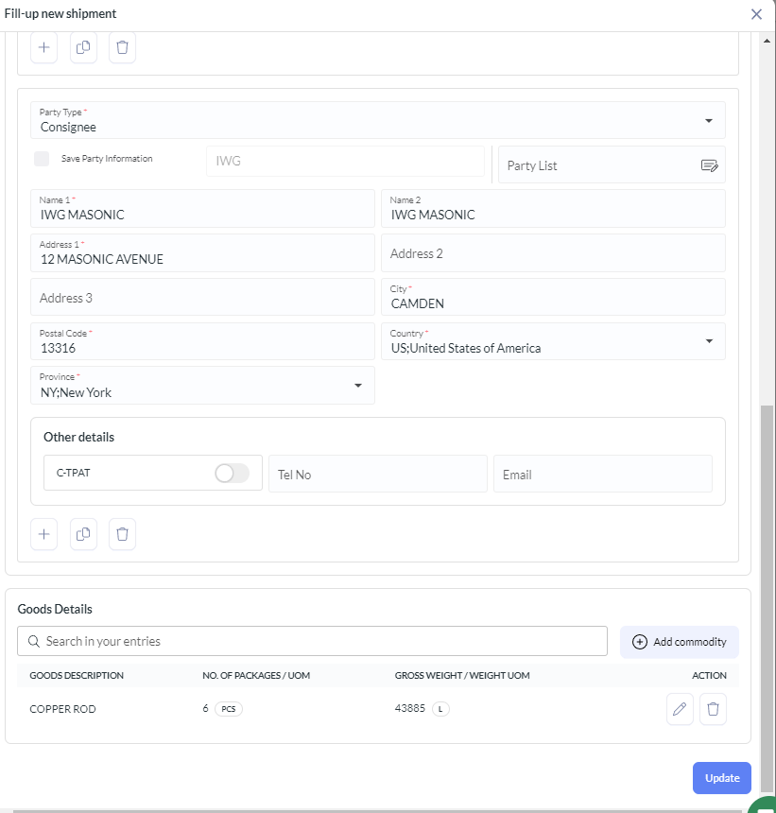This screenshot has height=813, width=776.
Task: Click the duplicate party icon above Consignee
Action: pyautogui.click(x=83, y=47)
